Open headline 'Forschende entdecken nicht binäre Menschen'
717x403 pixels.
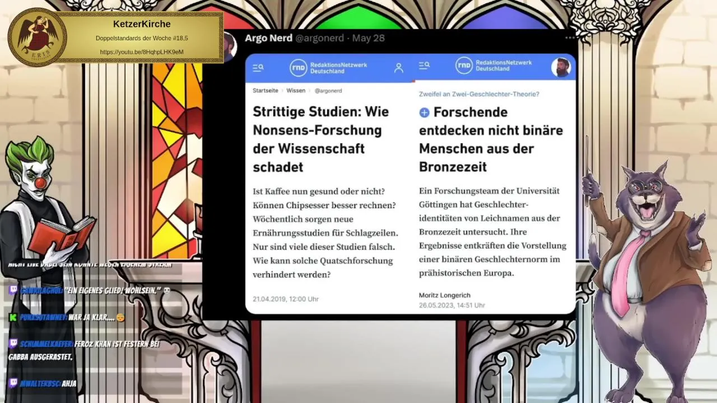coord(491,139)
